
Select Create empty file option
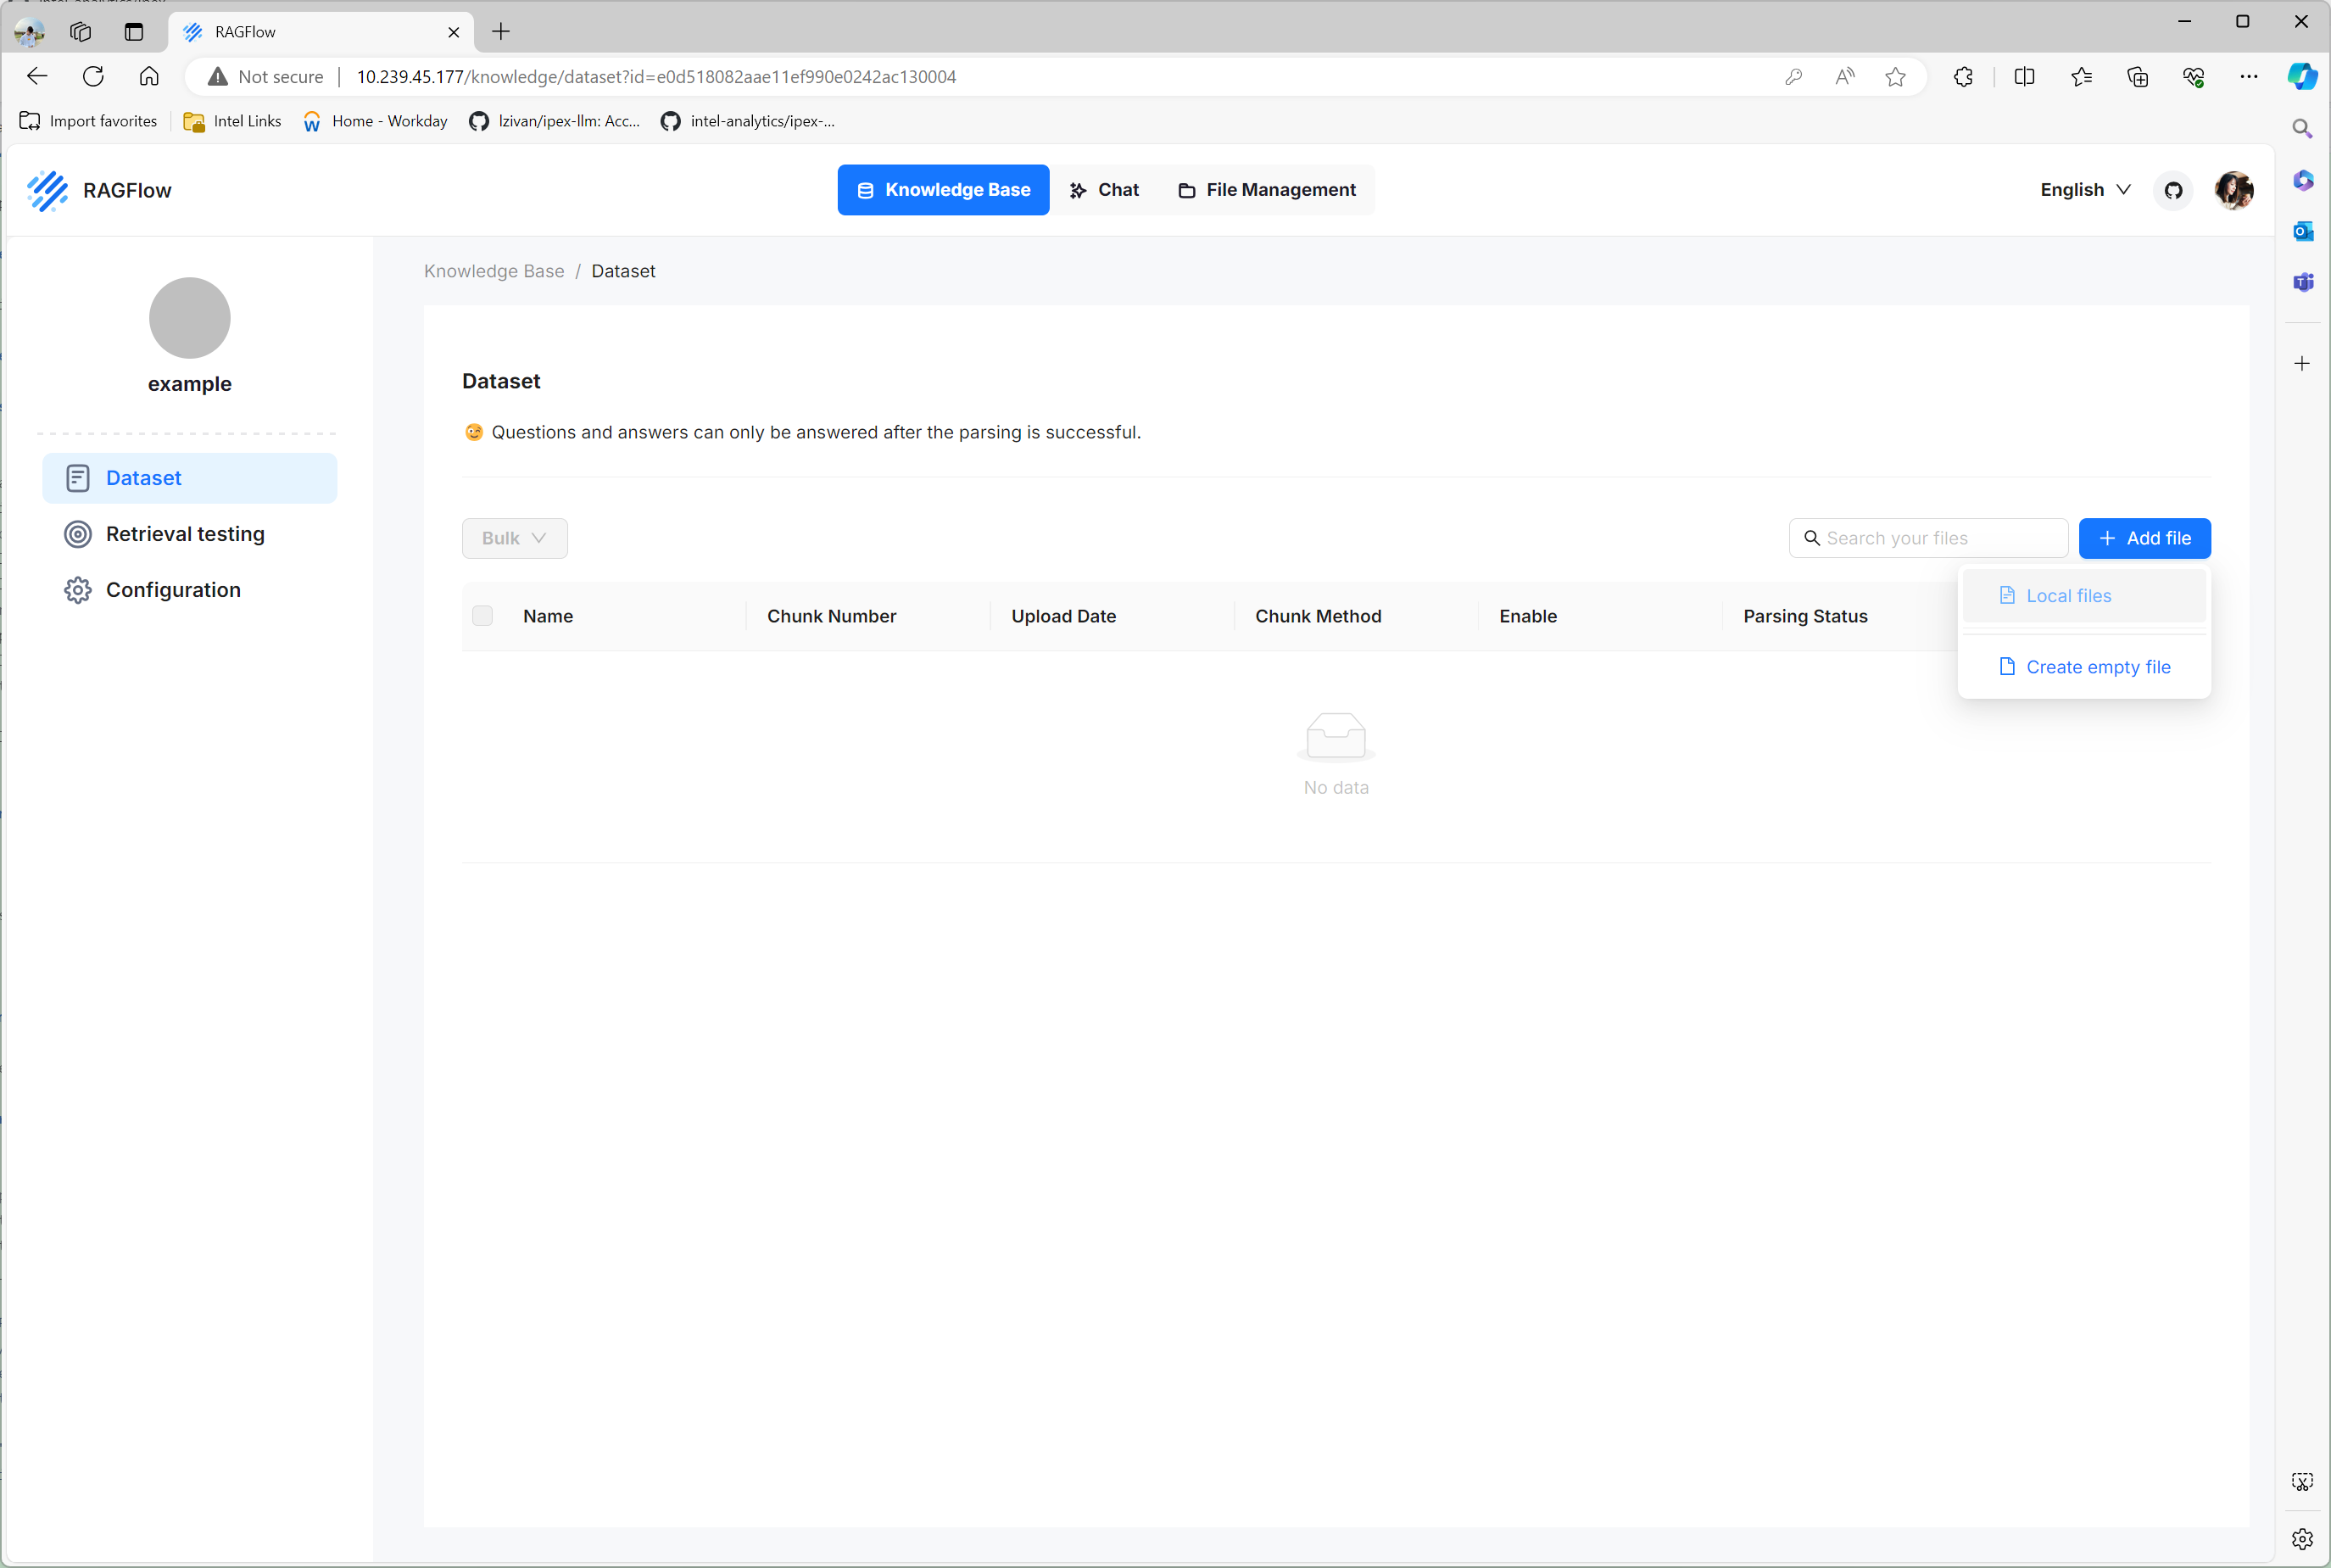2097,667
